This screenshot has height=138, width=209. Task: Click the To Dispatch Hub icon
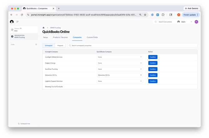19,124
